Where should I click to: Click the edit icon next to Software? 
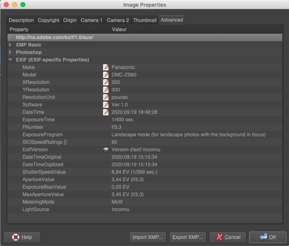106,105
